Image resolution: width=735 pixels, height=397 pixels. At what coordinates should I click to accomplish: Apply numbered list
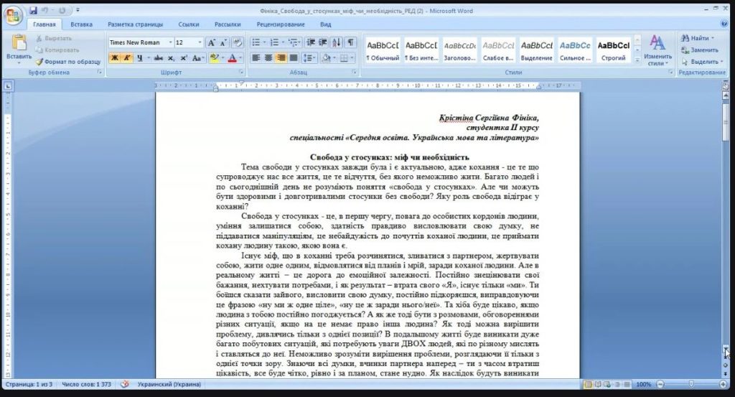(x=274, y=42)
